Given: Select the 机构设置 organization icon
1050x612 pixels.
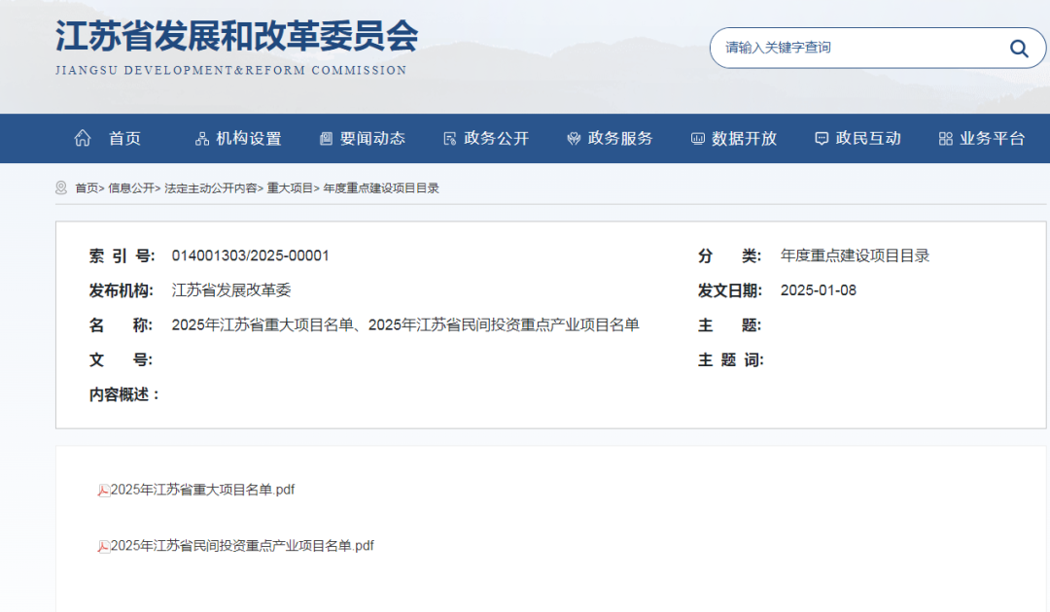Looking at the screenshot, I should (201, 138).
